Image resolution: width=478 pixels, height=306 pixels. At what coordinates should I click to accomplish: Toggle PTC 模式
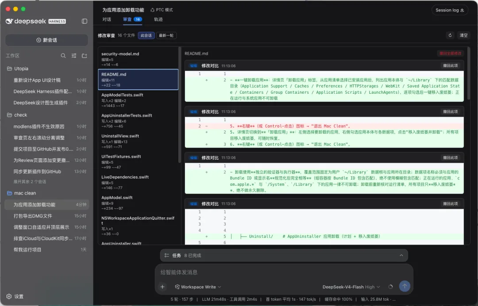tap(162, 10)
